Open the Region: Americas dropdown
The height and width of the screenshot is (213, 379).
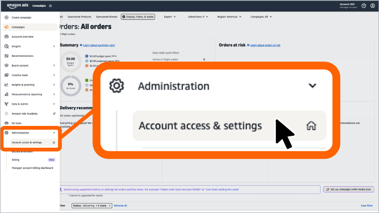pos(229,17)
